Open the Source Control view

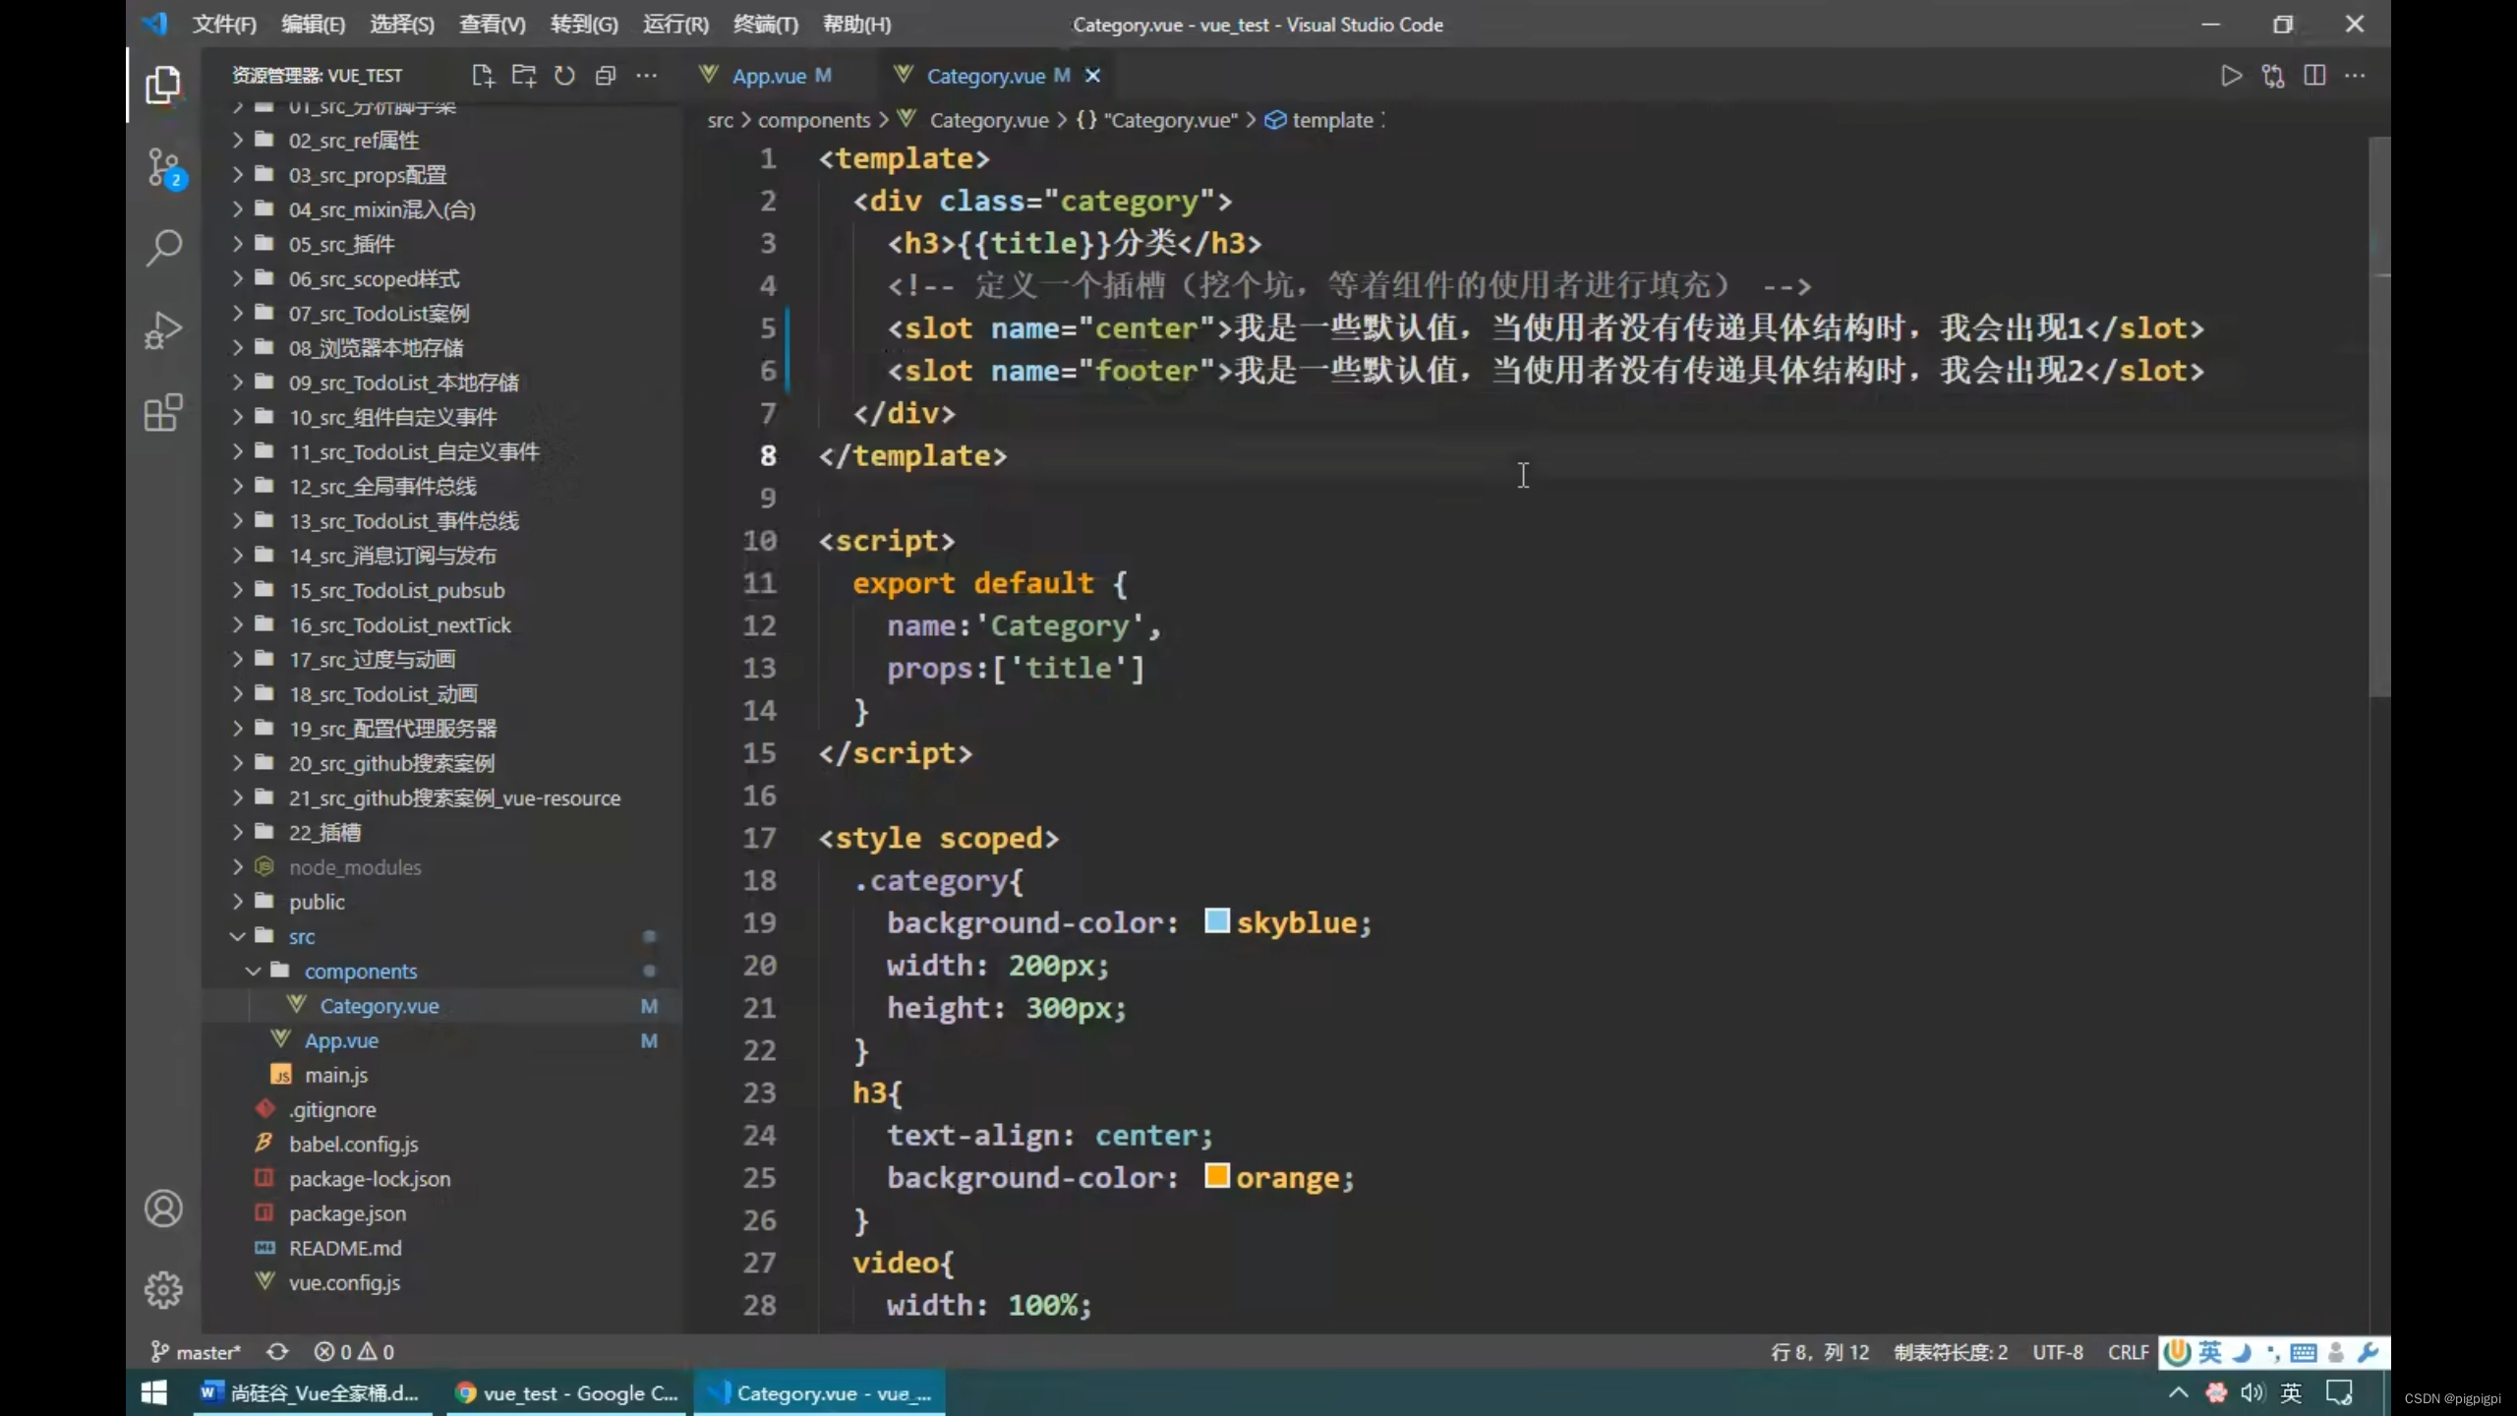pos(163,167)
